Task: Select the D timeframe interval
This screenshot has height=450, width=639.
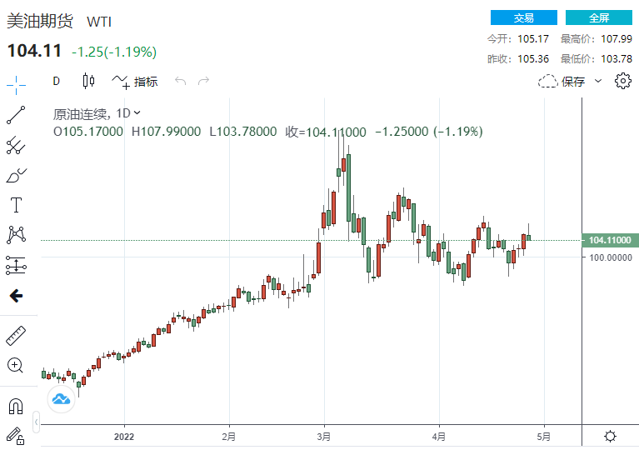Action: coord(57,81)
